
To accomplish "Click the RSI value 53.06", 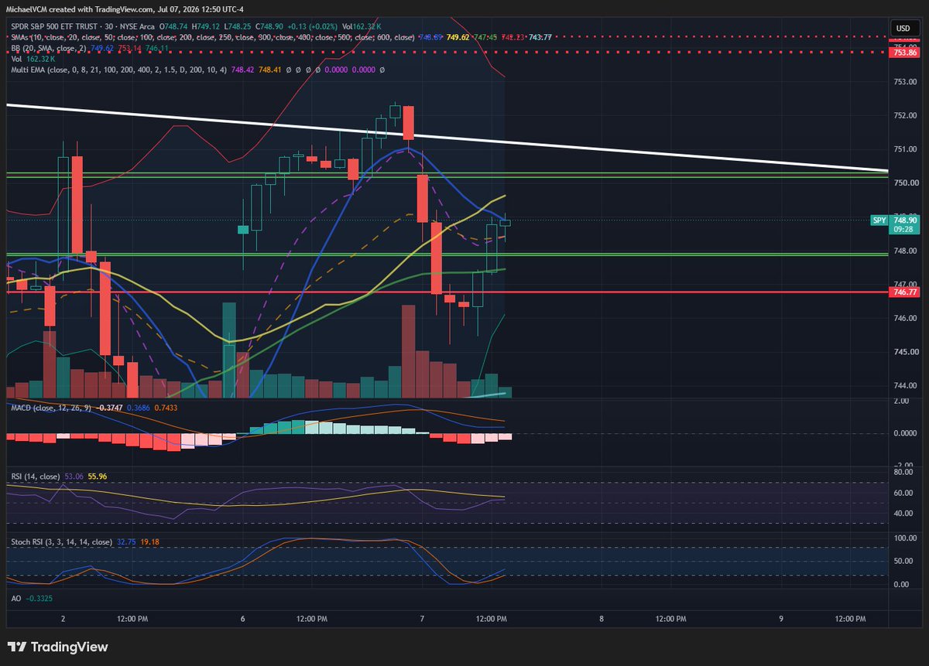I will pos(76,478).
